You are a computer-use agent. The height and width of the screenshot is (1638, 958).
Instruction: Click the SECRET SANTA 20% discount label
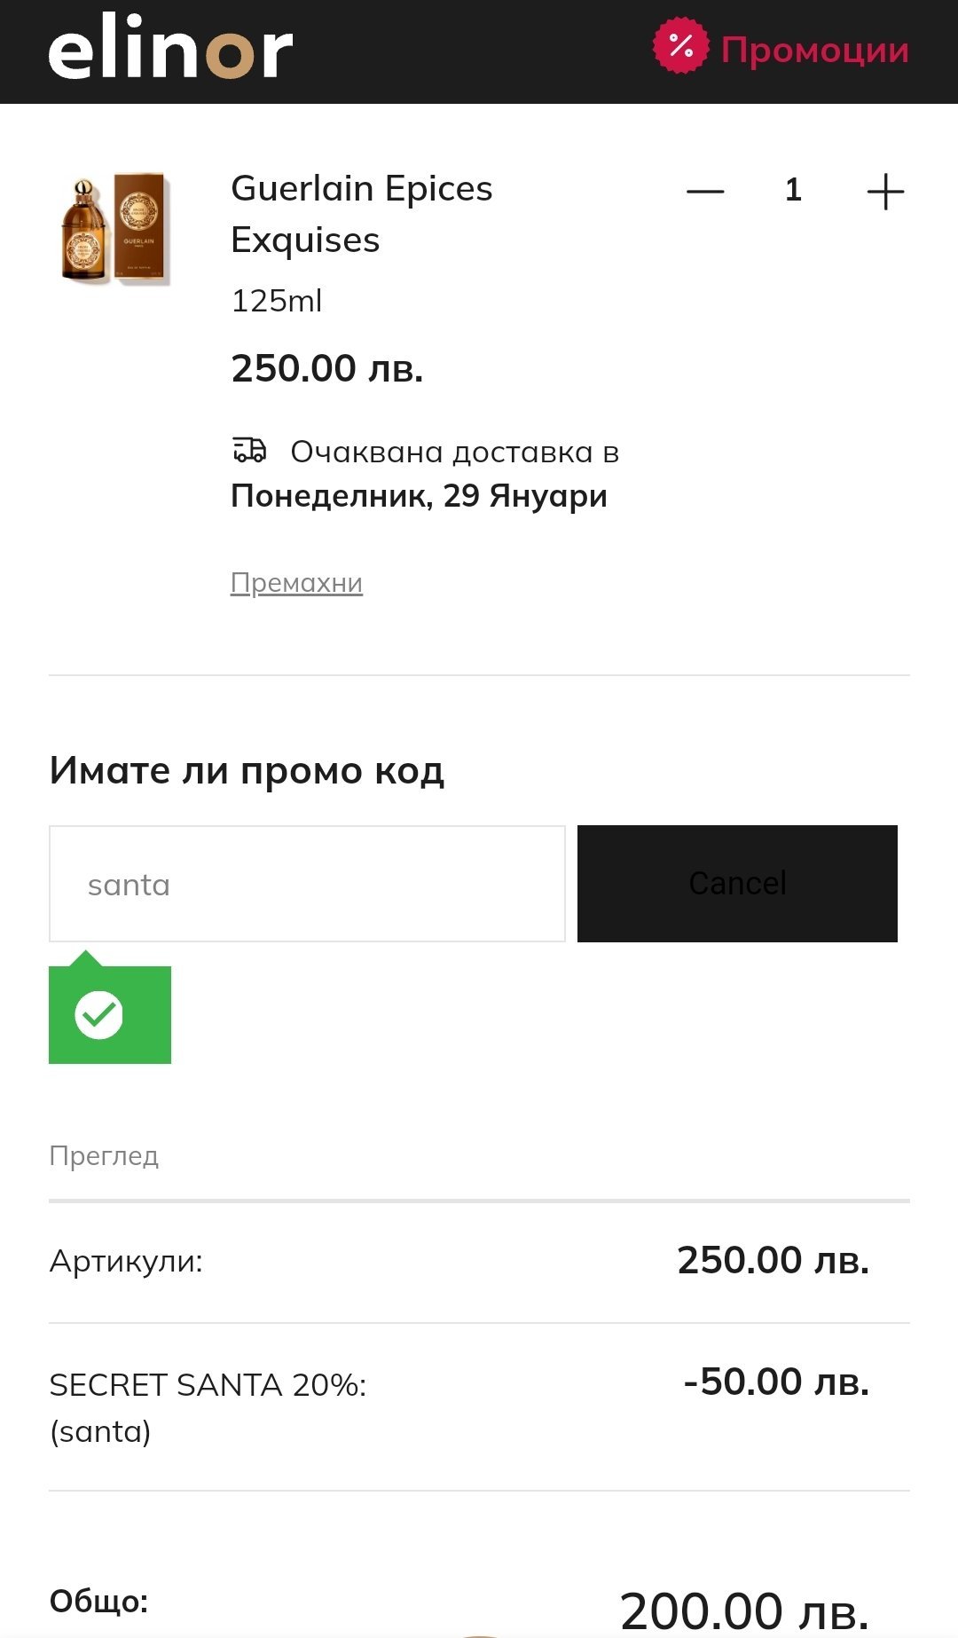pyautogui.click(x=208, y=1385)
